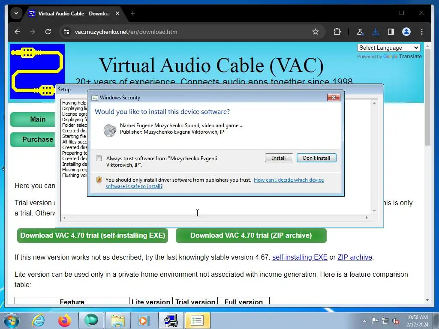Image resolution: width=439 pixels, height=329 pixels.
Task: Download VAC 4.70 trial ZIP archive
Action: click(x=251, y=236)
